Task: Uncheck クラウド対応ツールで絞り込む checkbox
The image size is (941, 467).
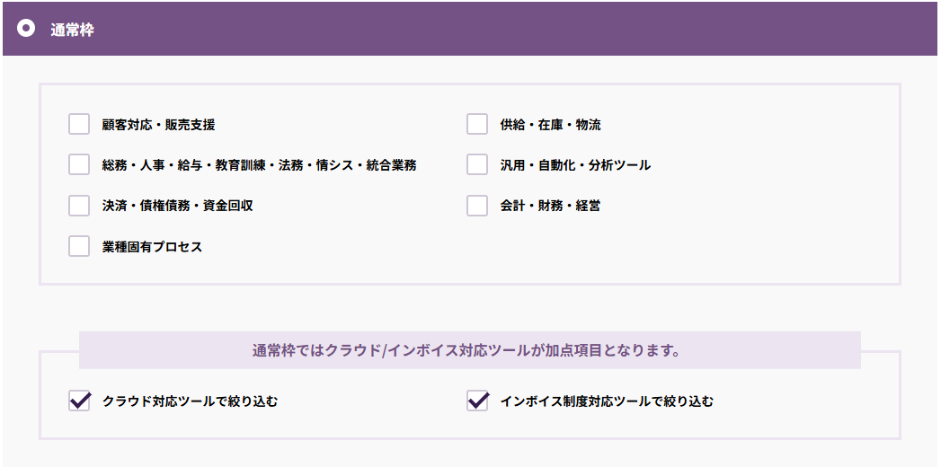Action: (79, 401)
